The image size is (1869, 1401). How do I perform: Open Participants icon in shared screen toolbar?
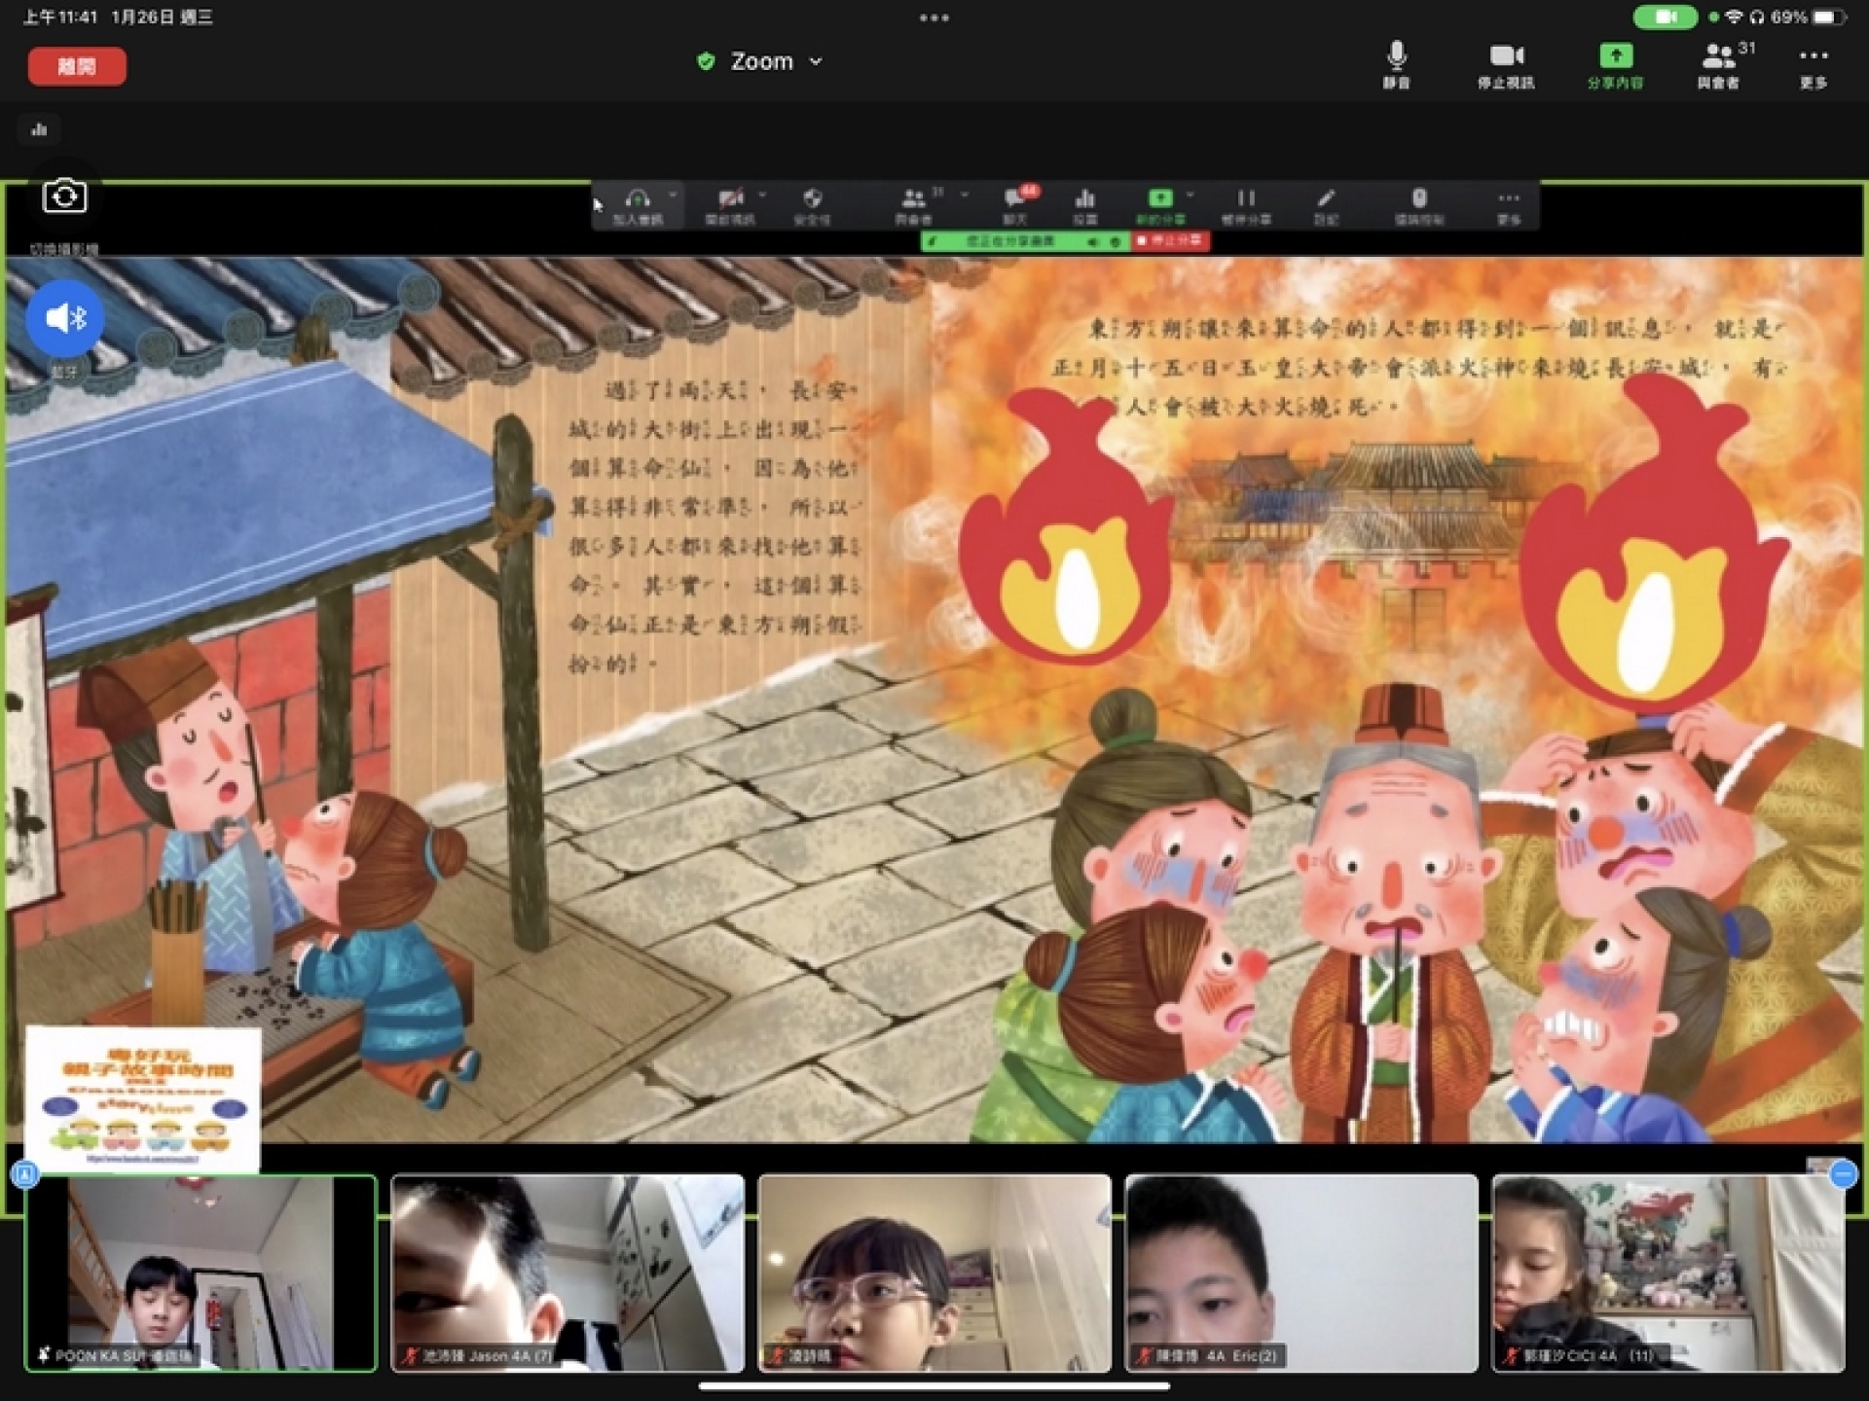tap(913, 206)
